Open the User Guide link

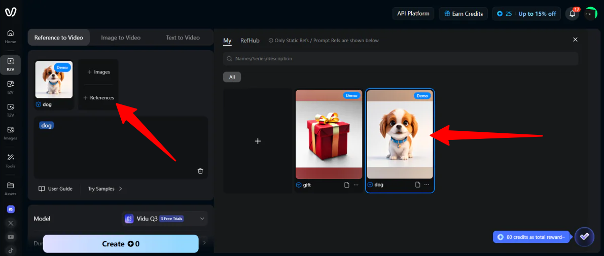[55, 189]
